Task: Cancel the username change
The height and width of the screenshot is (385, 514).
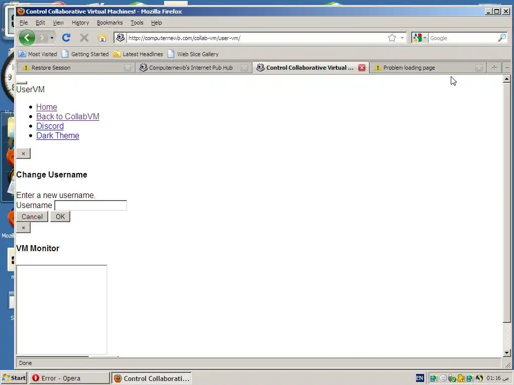Action: [x=32, y=217]
